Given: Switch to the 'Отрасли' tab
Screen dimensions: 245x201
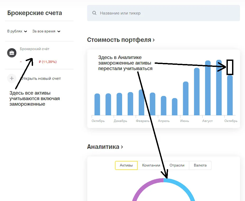Looking at the screenshot, I should tap(177, 165).
